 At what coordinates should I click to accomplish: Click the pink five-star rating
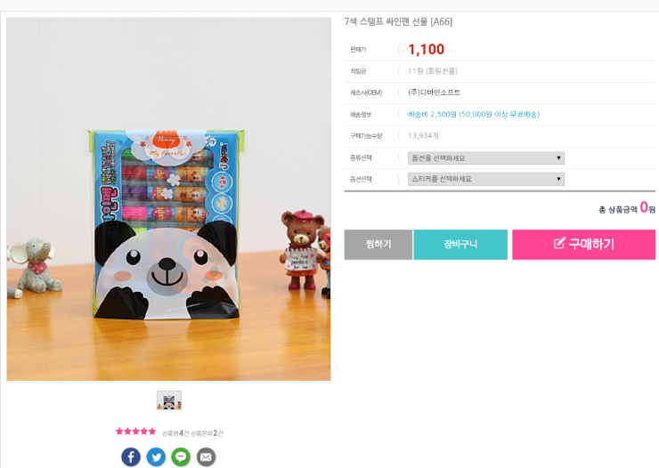click(135, 432)
